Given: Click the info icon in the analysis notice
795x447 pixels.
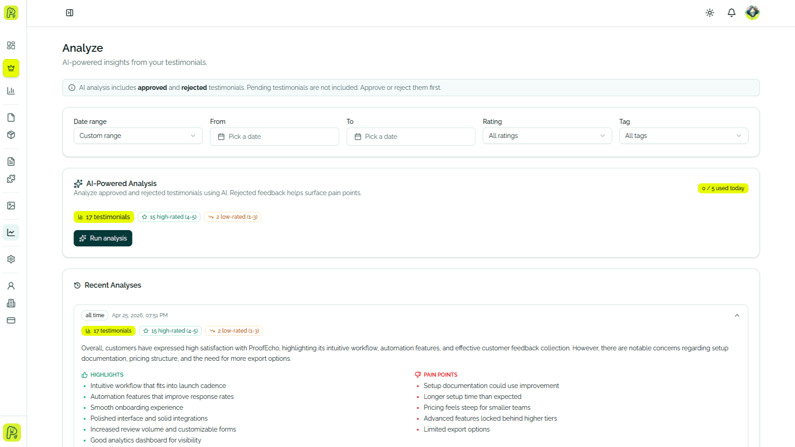Looking at the screenshot, I should tap(72, 88).
